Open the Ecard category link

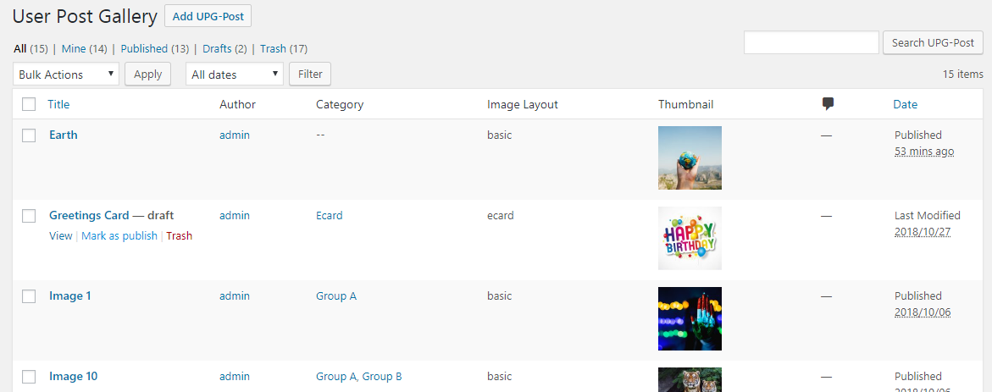pos(330,215)
